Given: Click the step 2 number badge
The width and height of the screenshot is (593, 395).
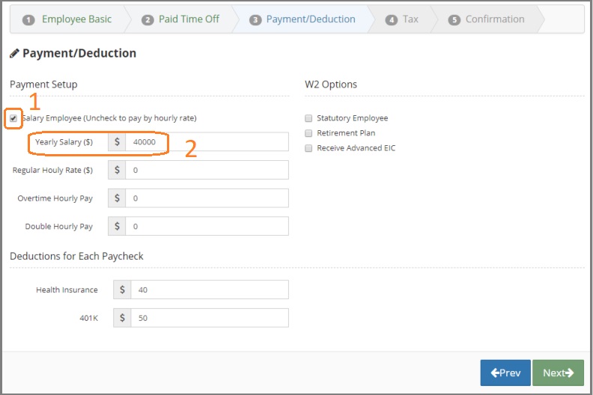Looking at the screenshot, I should point(148,20).
